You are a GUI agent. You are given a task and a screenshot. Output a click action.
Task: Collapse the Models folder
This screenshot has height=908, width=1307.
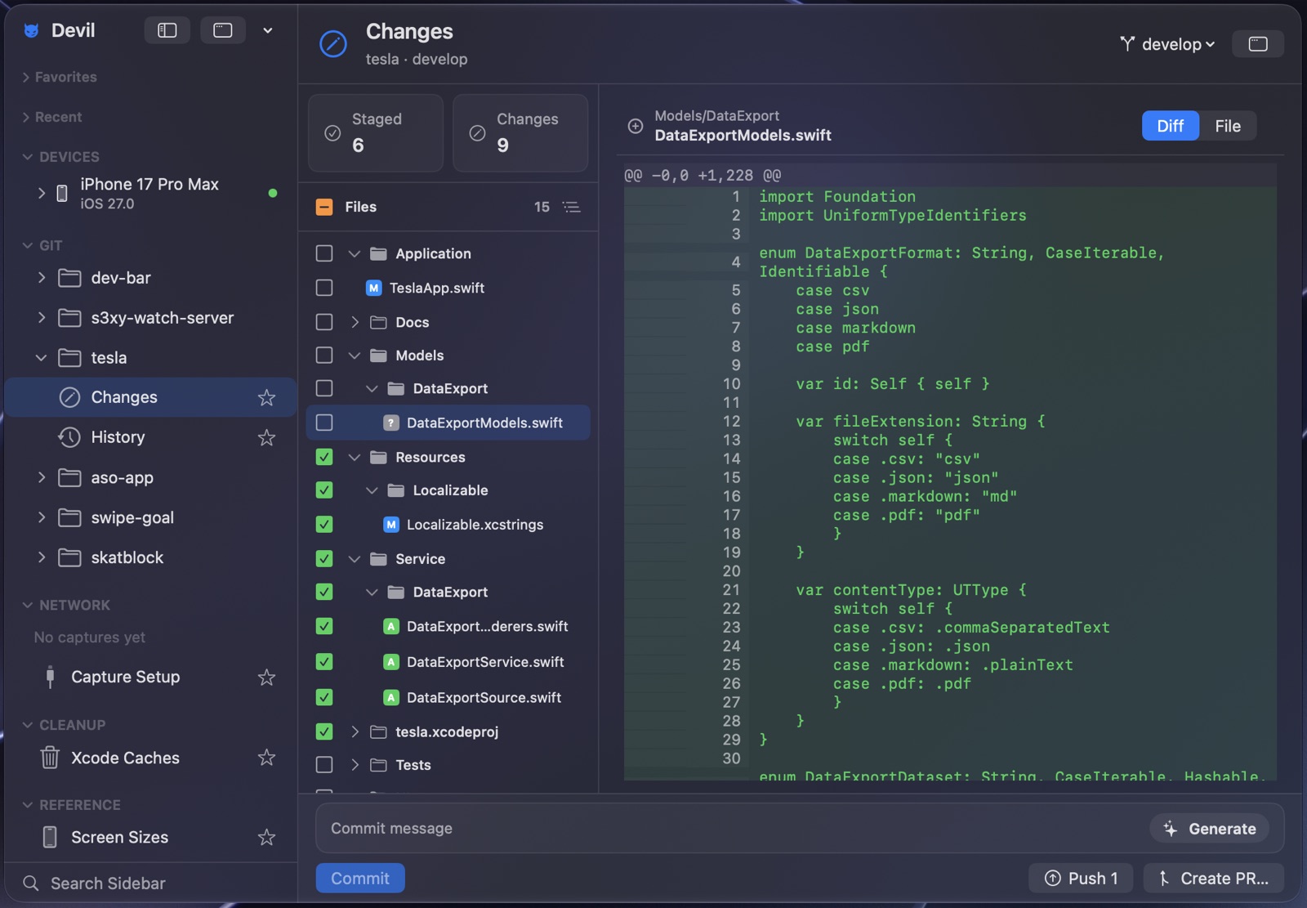click(355, 356)
